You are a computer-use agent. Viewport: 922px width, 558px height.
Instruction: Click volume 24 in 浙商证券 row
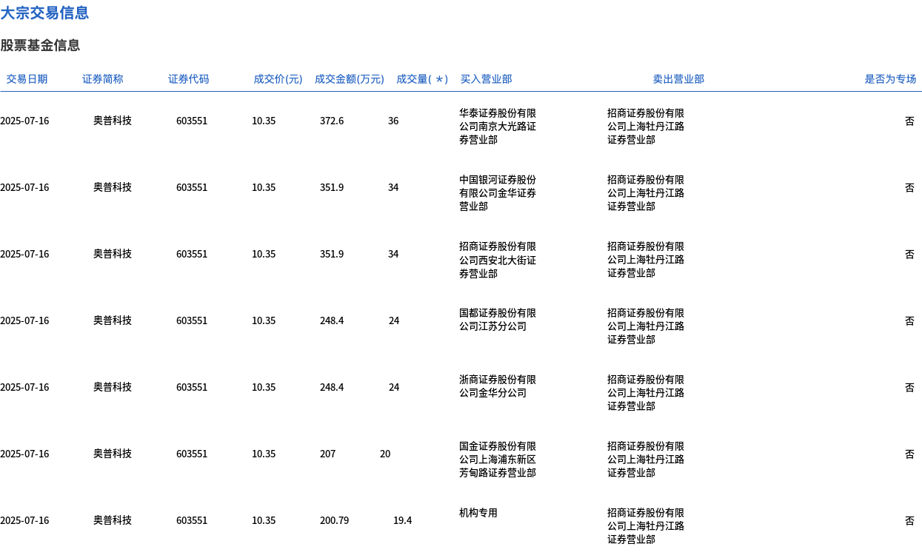[394, 387]
